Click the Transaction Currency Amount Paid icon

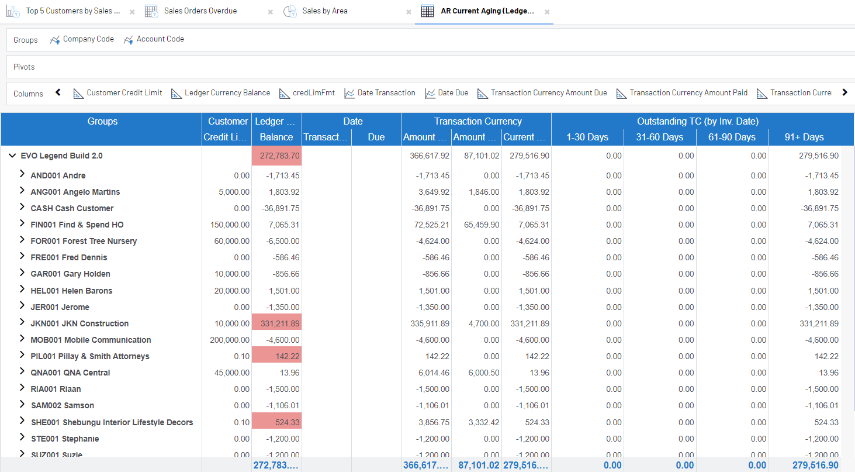[622, 94]
